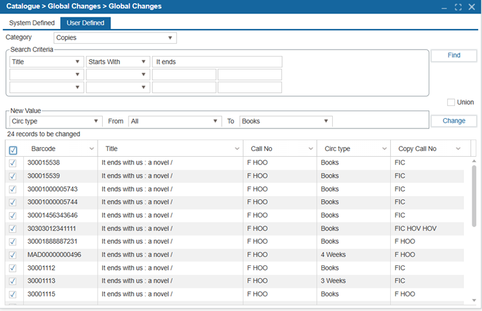Click the Change button
Viewport: 482px width, 311px height.
(x=454, y=121)
